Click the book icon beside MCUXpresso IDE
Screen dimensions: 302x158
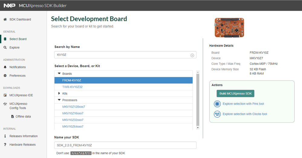point(5,95)
